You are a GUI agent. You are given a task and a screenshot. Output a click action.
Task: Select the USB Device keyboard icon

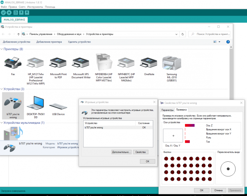58,106
